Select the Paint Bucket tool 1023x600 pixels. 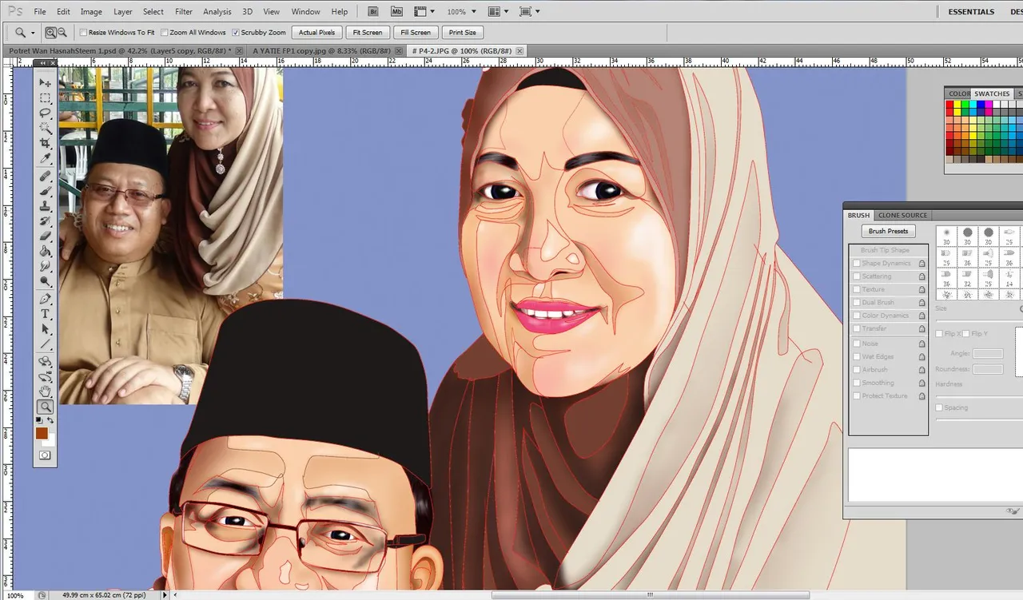click(45, 251)
